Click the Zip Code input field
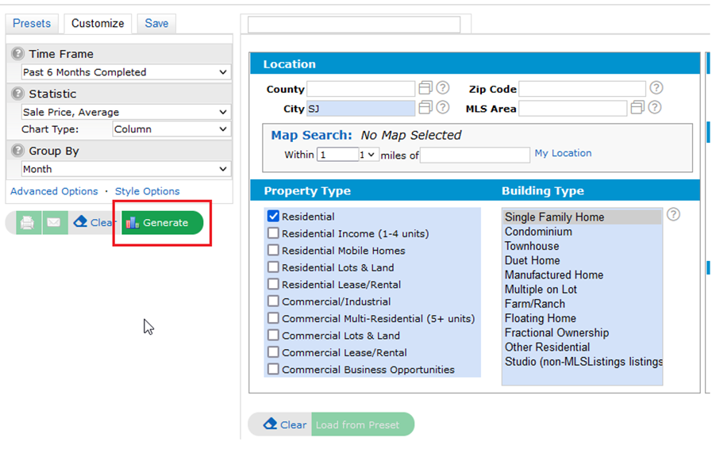This screenshot has width=716, height=453. click(x=582, y=89)
